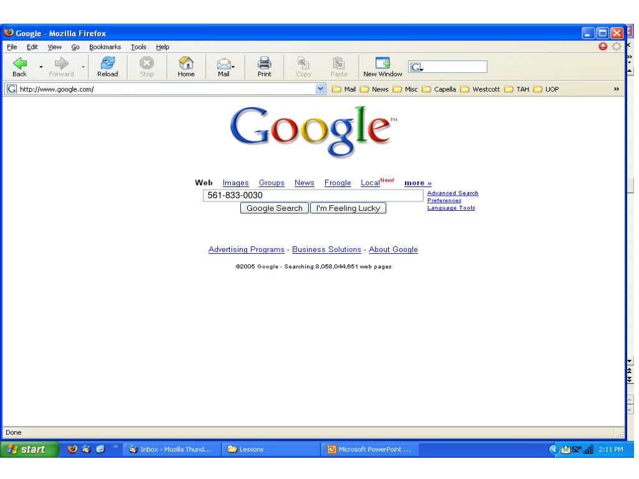Switch to Lessons folder taskbar item

pyautogui.click(x=271, y=449)
